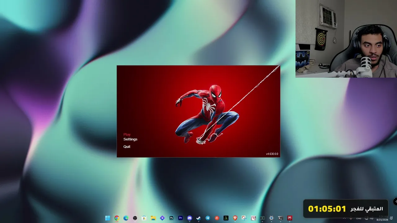
Task: Open the notification bell in the tray
Action: [392, 218]
